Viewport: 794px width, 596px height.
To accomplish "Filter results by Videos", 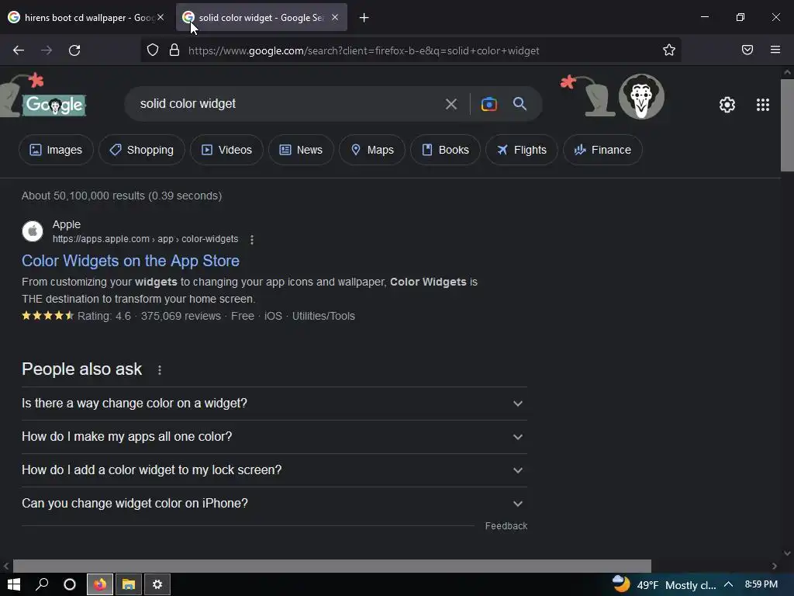I will click(x=226, y=150).
